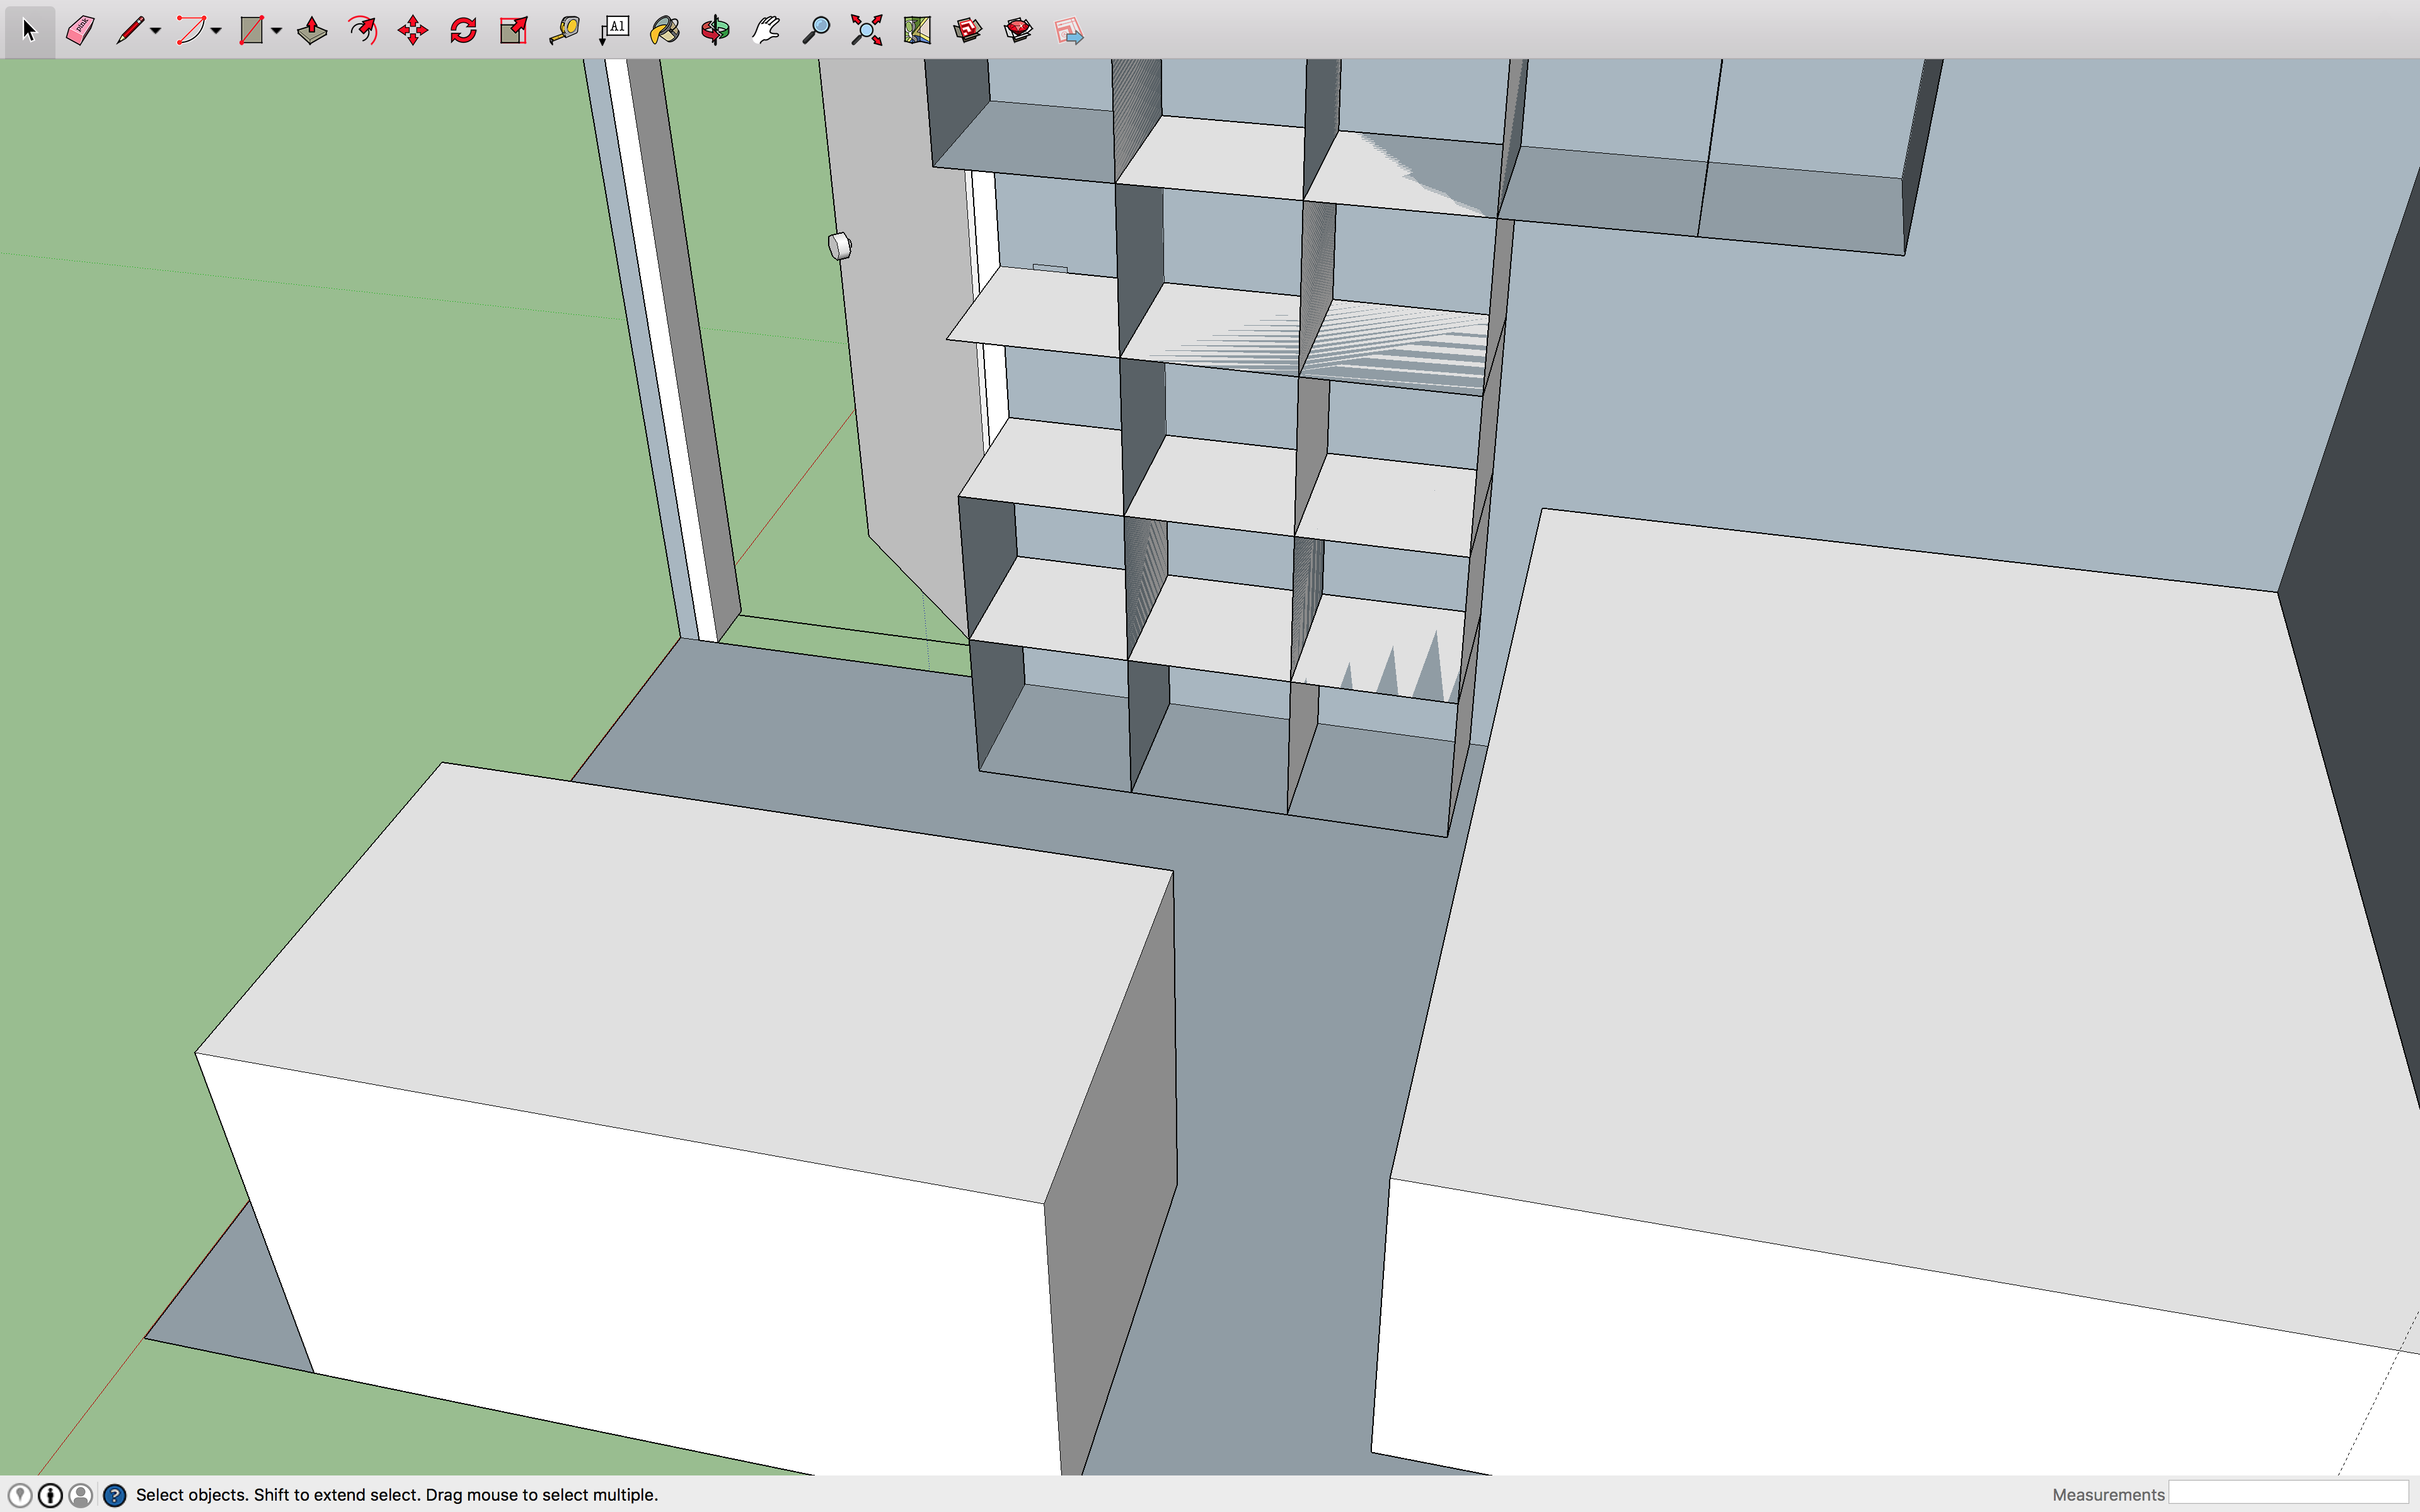Activate the Orbit tool

point(715,31)
